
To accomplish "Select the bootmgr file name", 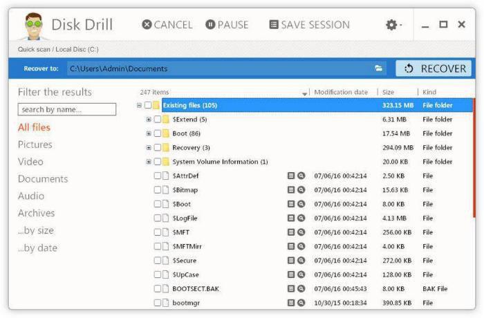I will coord(186,303).
